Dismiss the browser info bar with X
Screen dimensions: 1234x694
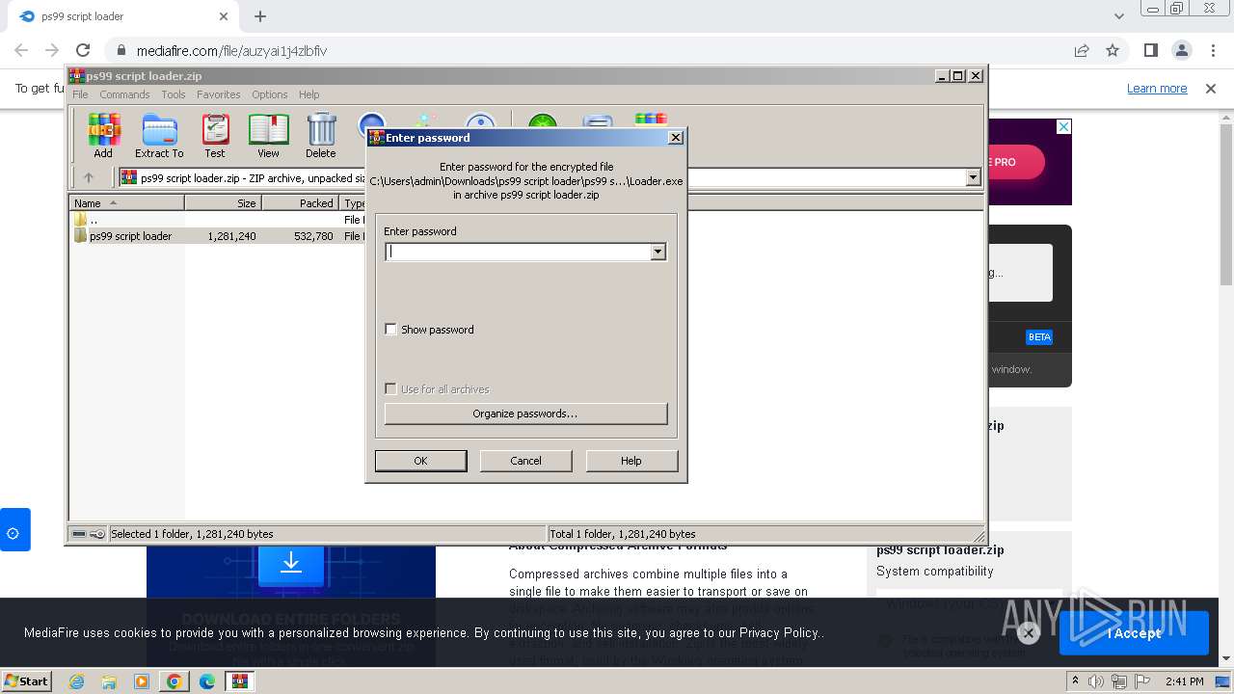(x=1211, y=89)
